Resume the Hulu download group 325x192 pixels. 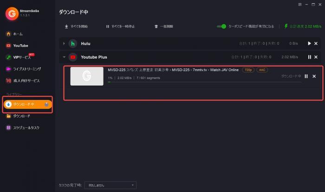pyautogui.click(x=309, y=43)
